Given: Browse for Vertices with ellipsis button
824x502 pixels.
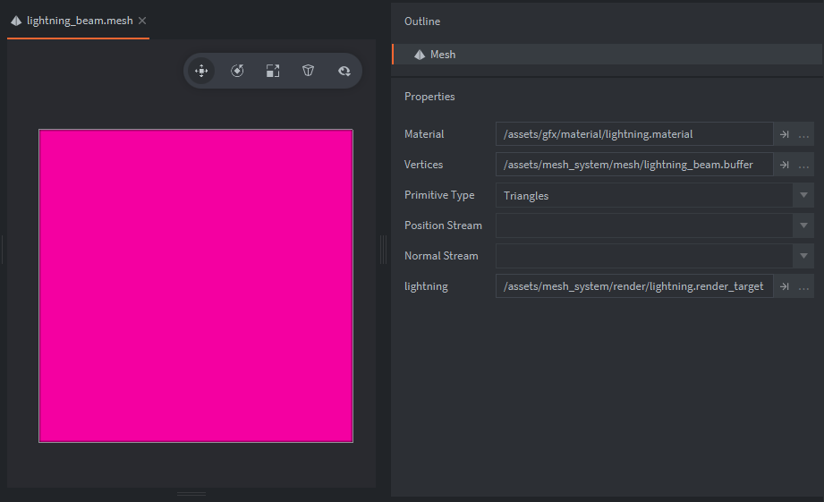Looking at the screenshot, I should coord(803,165).
